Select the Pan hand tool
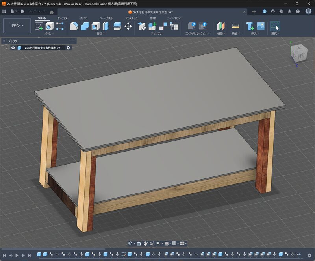This screenshot has height=261, width=315. pos(145,244)
